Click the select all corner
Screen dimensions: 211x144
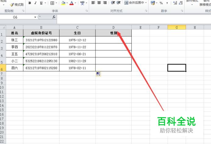click(x=3, y=27)
